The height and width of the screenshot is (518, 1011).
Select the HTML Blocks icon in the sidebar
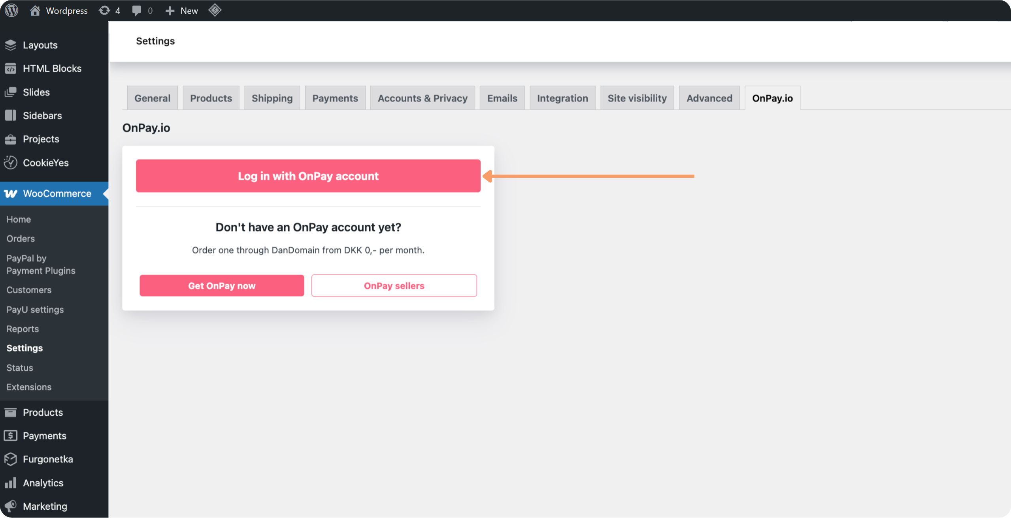coord(11,68)
